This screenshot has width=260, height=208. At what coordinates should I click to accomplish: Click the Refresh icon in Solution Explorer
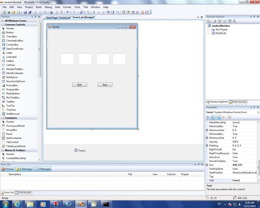tap(219, 21)
